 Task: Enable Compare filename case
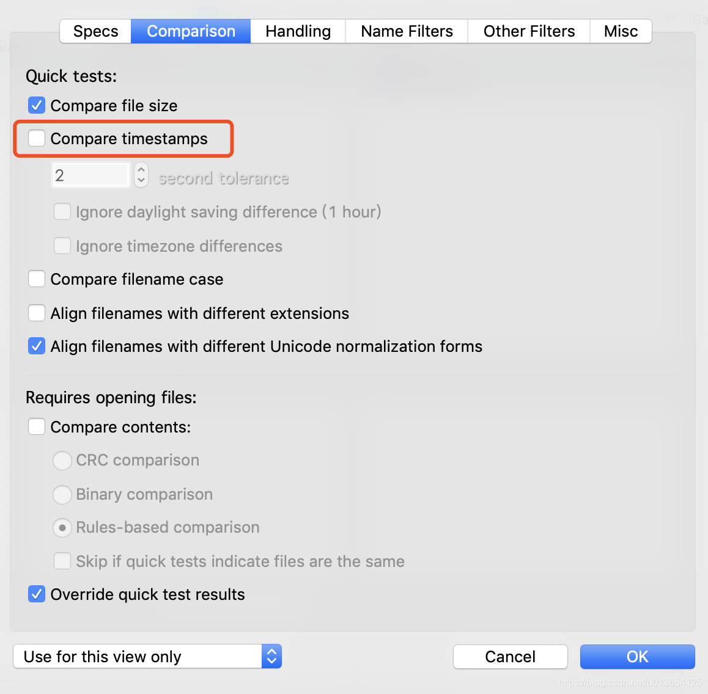point(37,279)
